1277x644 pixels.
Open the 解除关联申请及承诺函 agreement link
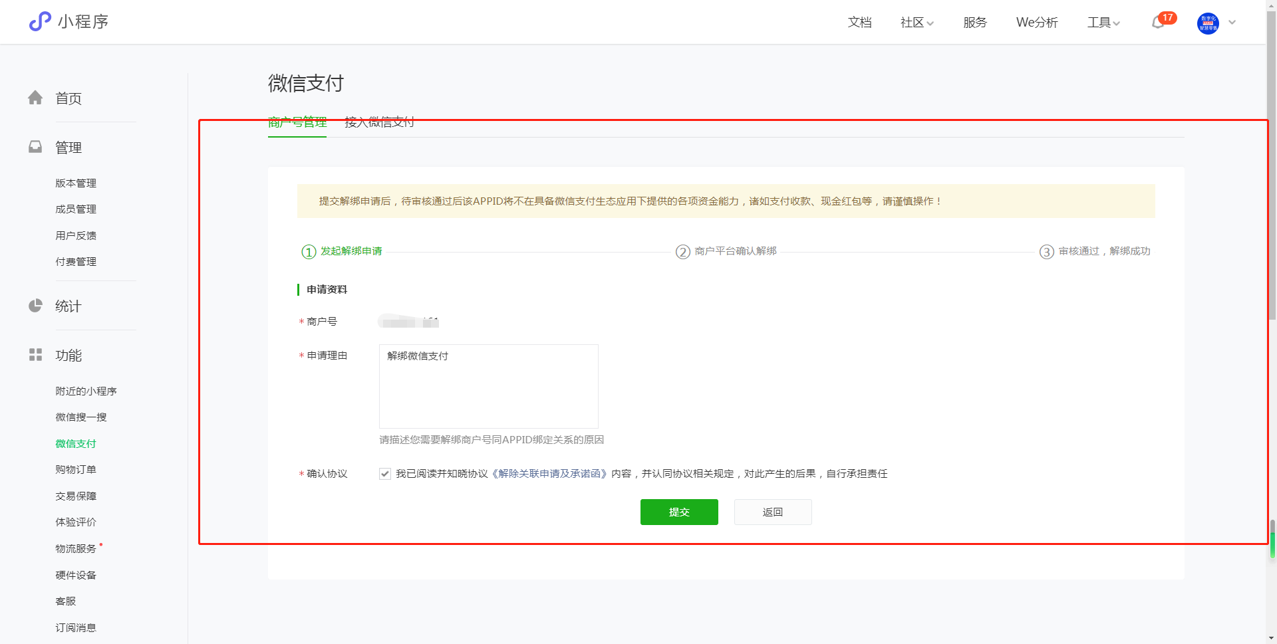pyautogui.click(x=549, y=474)
